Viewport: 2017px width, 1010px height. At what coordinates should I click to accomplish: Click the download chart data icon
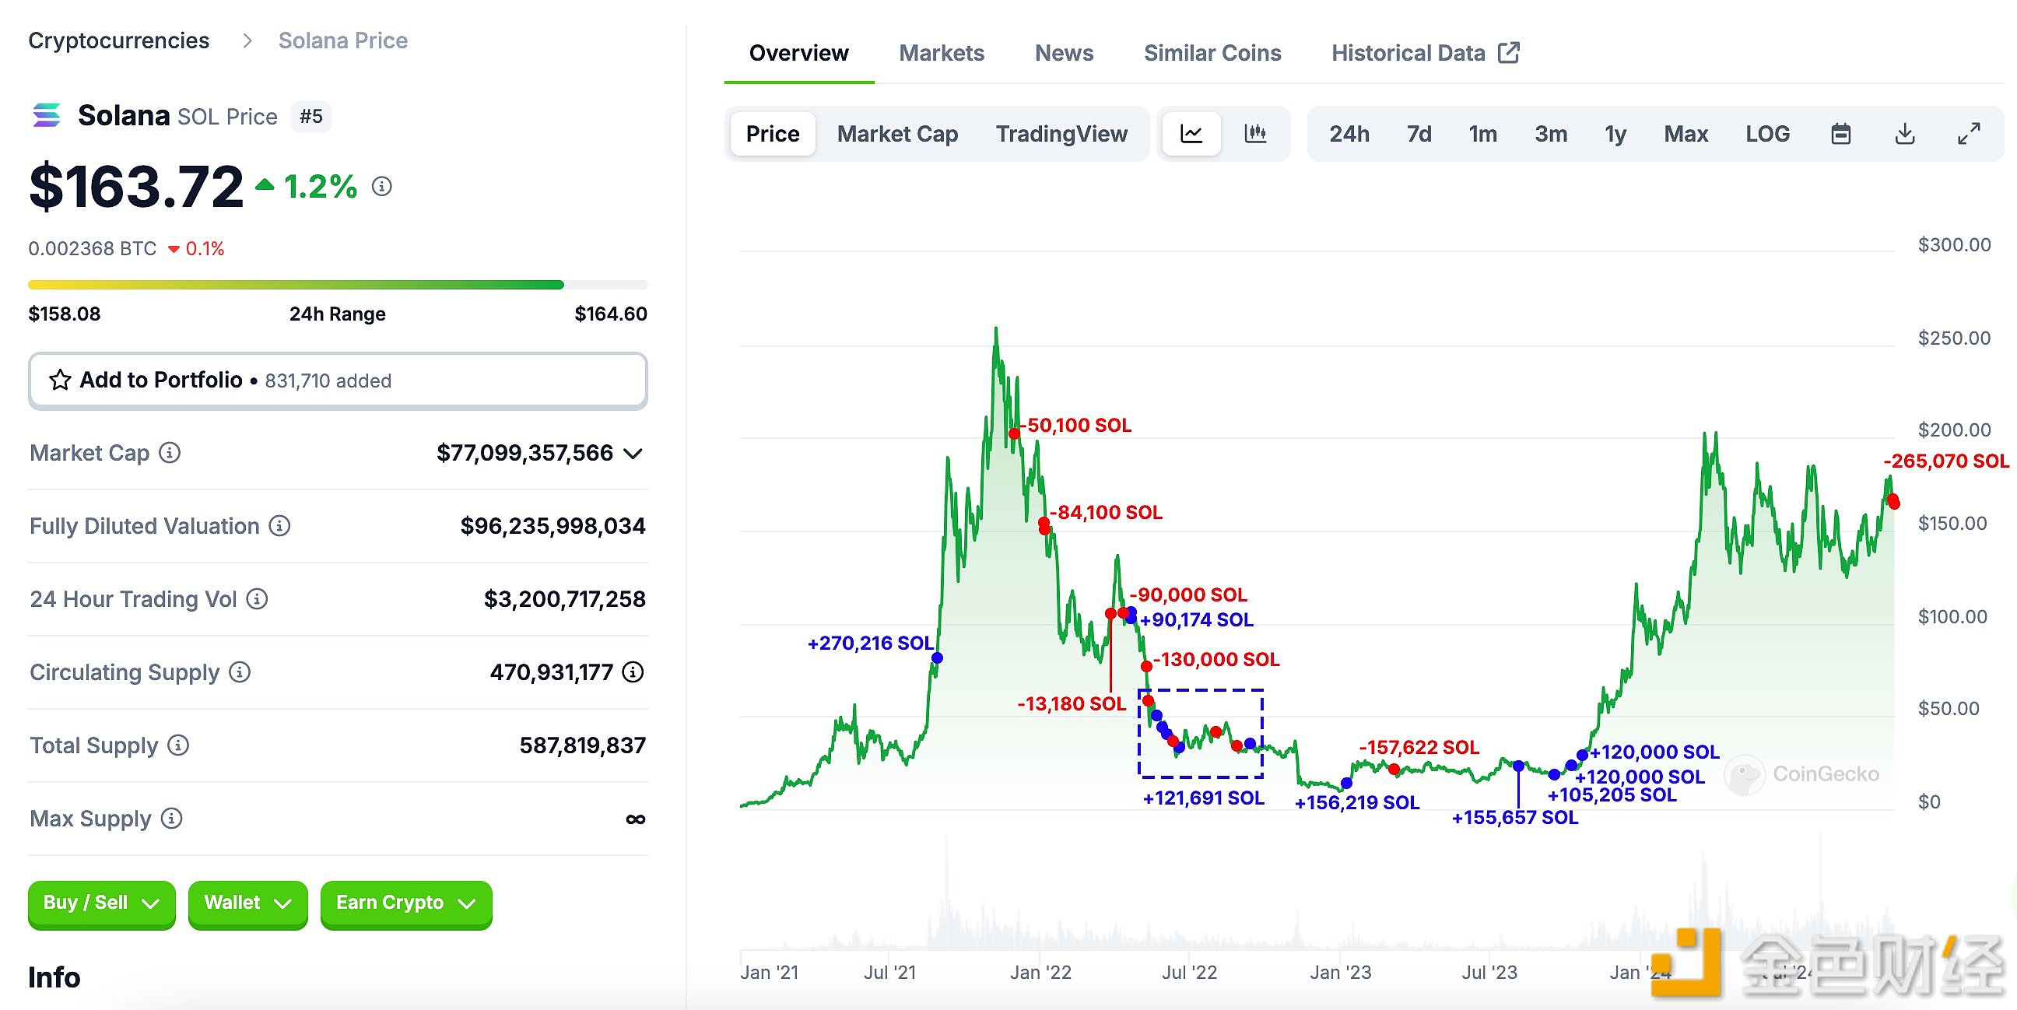pos(1905,134)
